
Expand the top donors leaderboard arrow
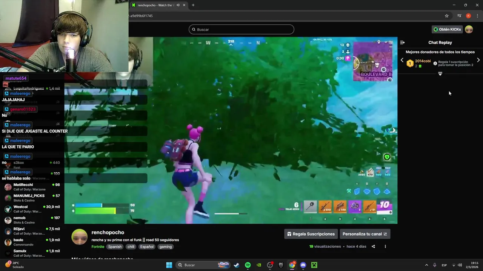440,74
